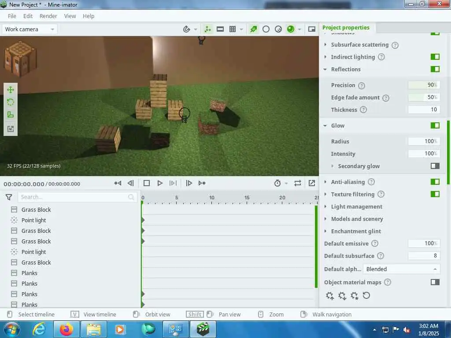Click the timeline Search field

(x=77, y=197)
